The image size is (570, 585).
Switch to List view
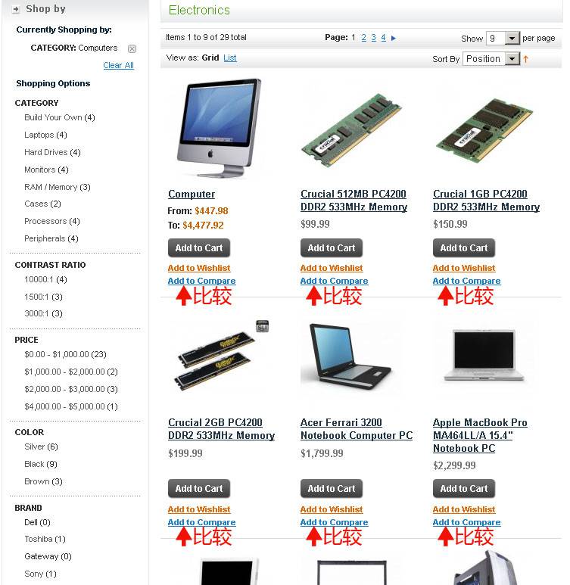230,58
